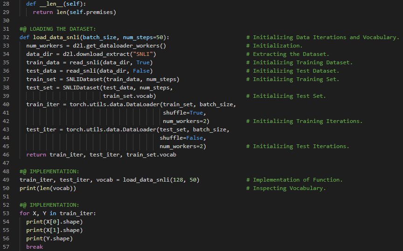Viewport: 403px width, 251px height.
Task: Click the 'break' keyword on line 57
Action: 35,247
